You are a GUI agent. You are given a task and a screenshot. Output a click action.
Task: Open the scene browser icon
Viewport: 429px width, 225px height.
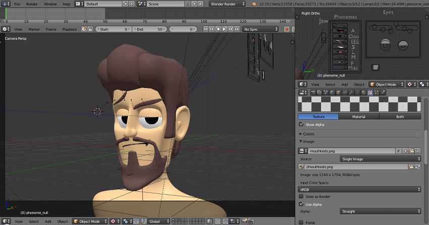pyautogui.click(x=141, y=4)
